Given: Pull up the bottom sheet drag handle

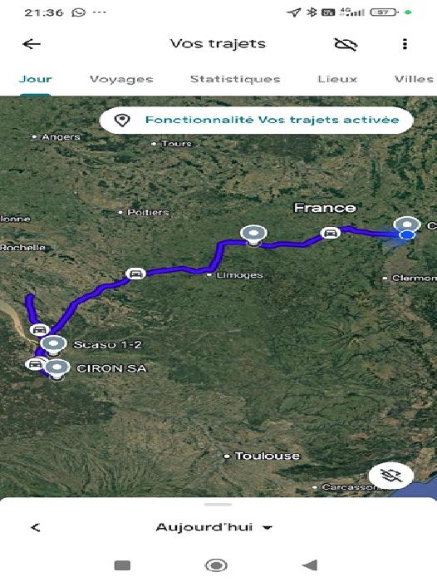Looking at the screenshot, I should pos(218,505).
